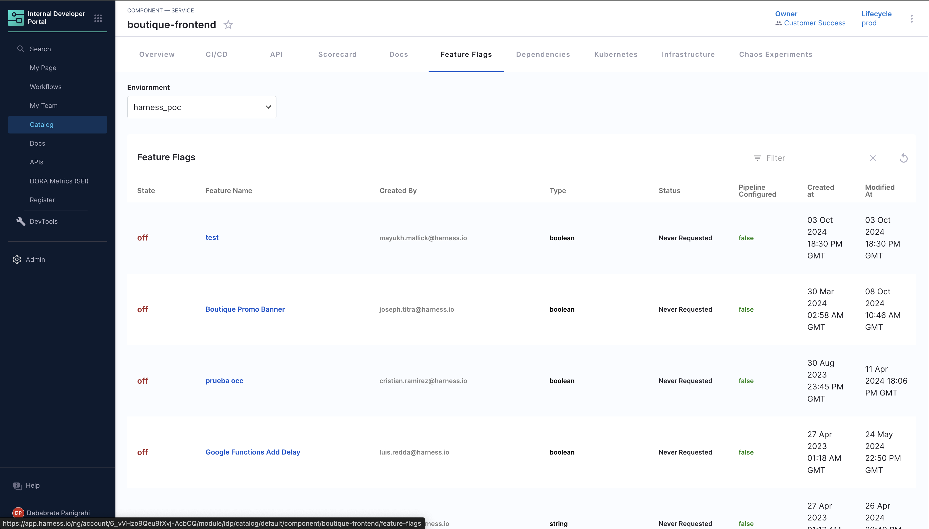The width and height of the screenshot is (929, 529).
Task: Click the DevTools wrench icon
Action: [x=21, y=221]
